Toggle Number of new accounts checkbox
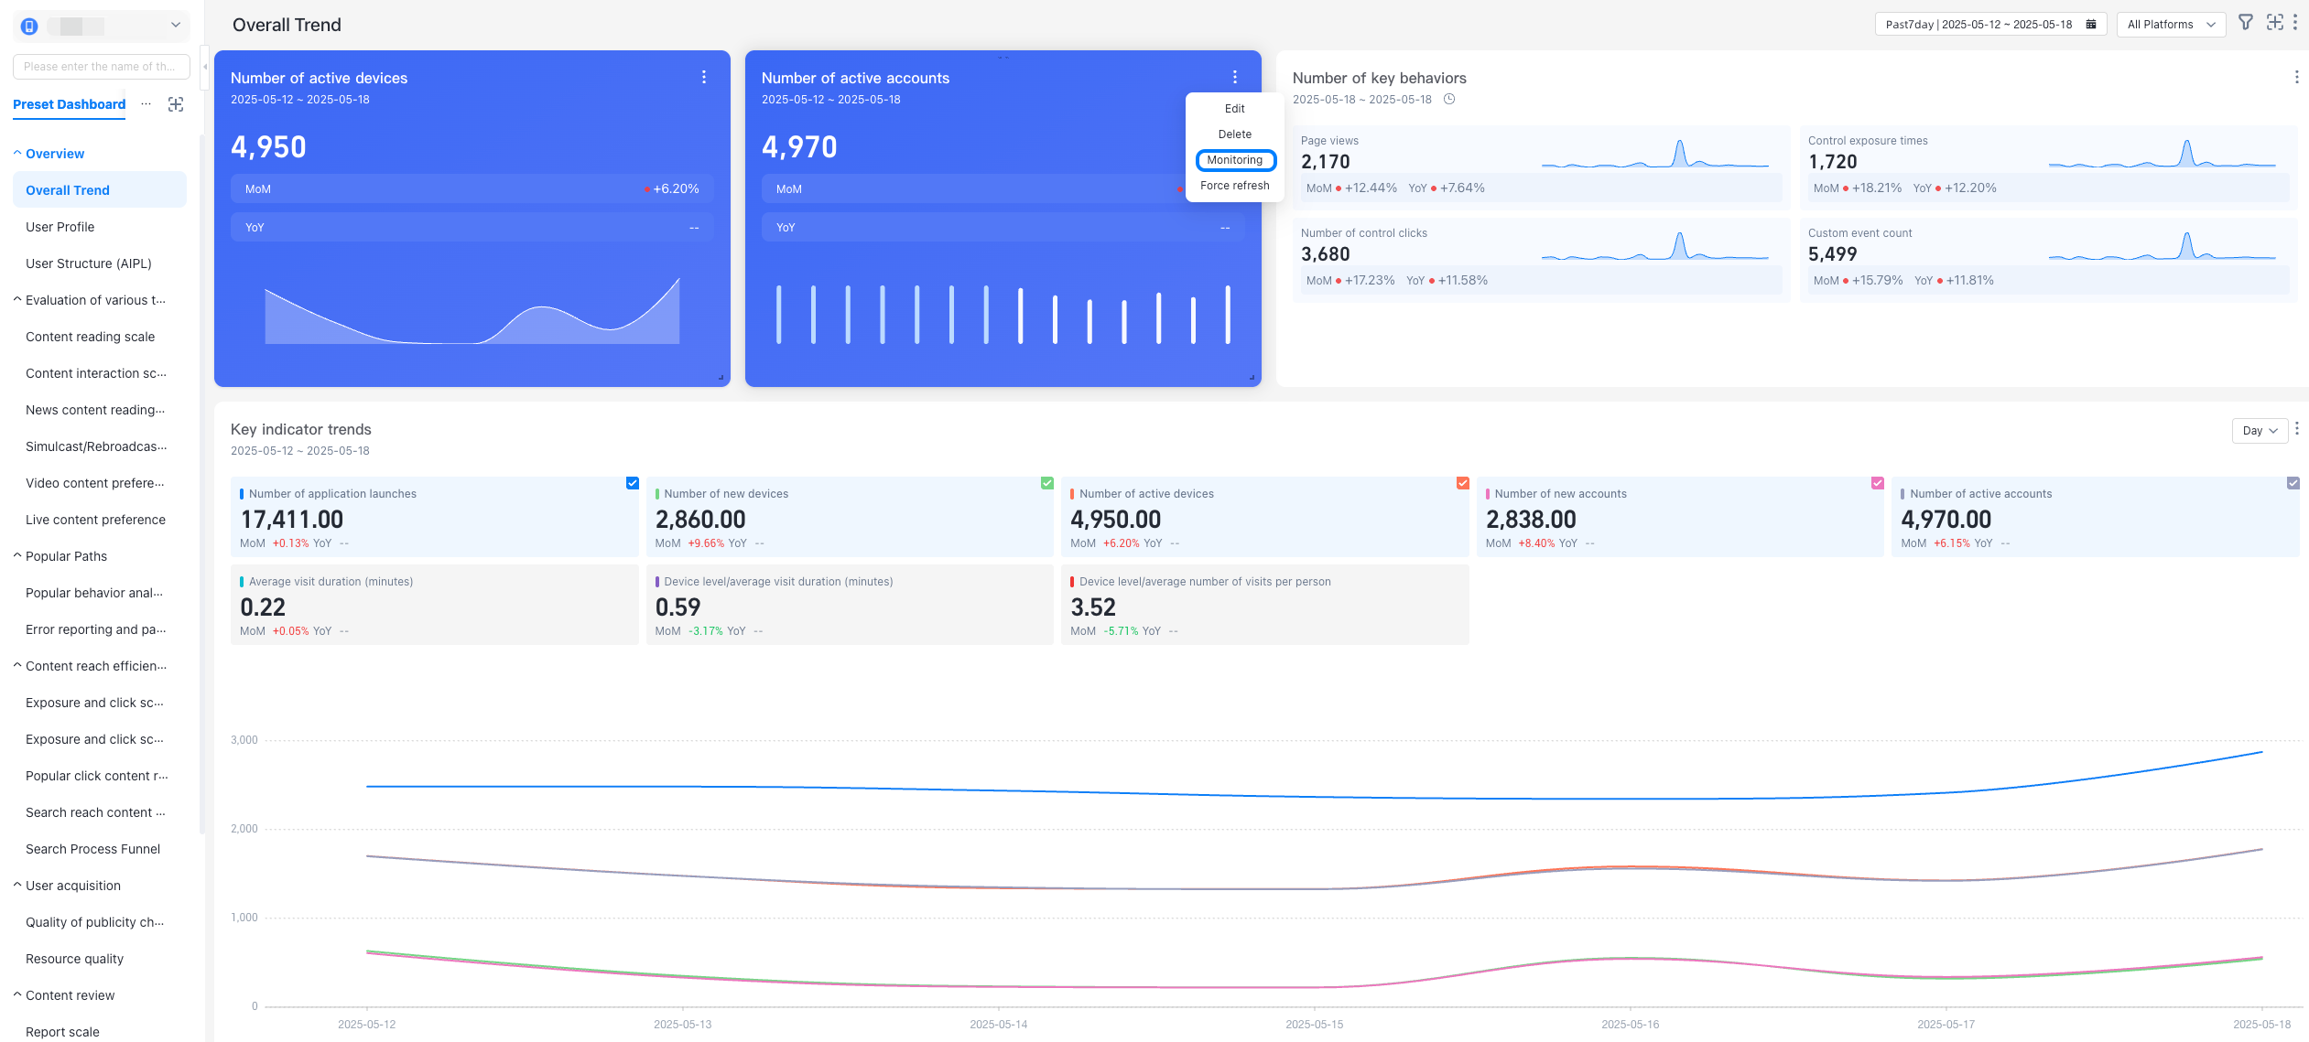The image size is (2309, 1042). click(1878, 483)
